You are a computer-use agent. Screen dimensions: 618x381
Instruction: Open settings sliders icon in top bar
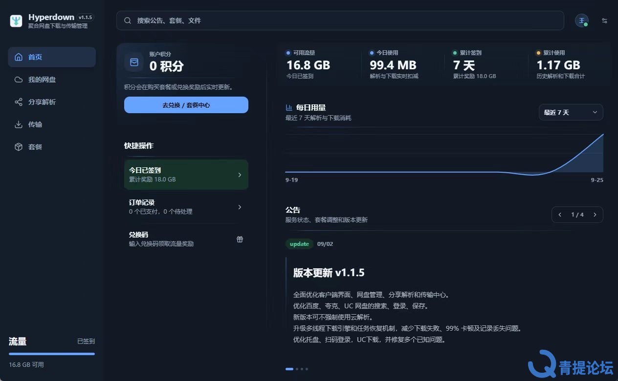(605, 20)
